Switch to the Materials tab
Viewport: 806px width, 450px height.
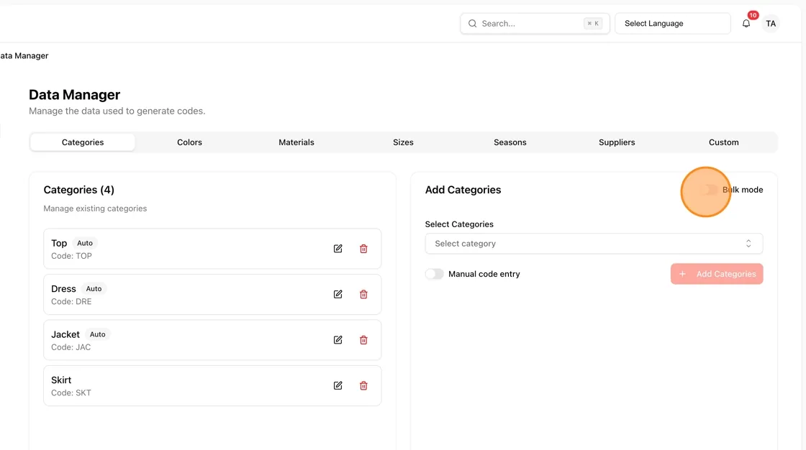coord(296,142)
